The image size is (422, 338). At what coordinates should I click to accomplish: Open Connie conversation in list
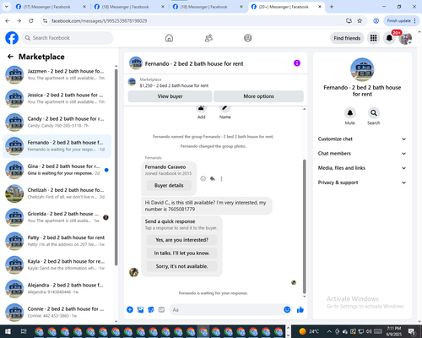pos(57,312)
